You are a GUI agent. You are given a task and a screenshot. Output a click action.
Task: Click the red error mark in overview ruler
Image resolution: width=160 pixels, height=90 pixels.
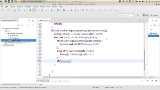coord(146,65)
